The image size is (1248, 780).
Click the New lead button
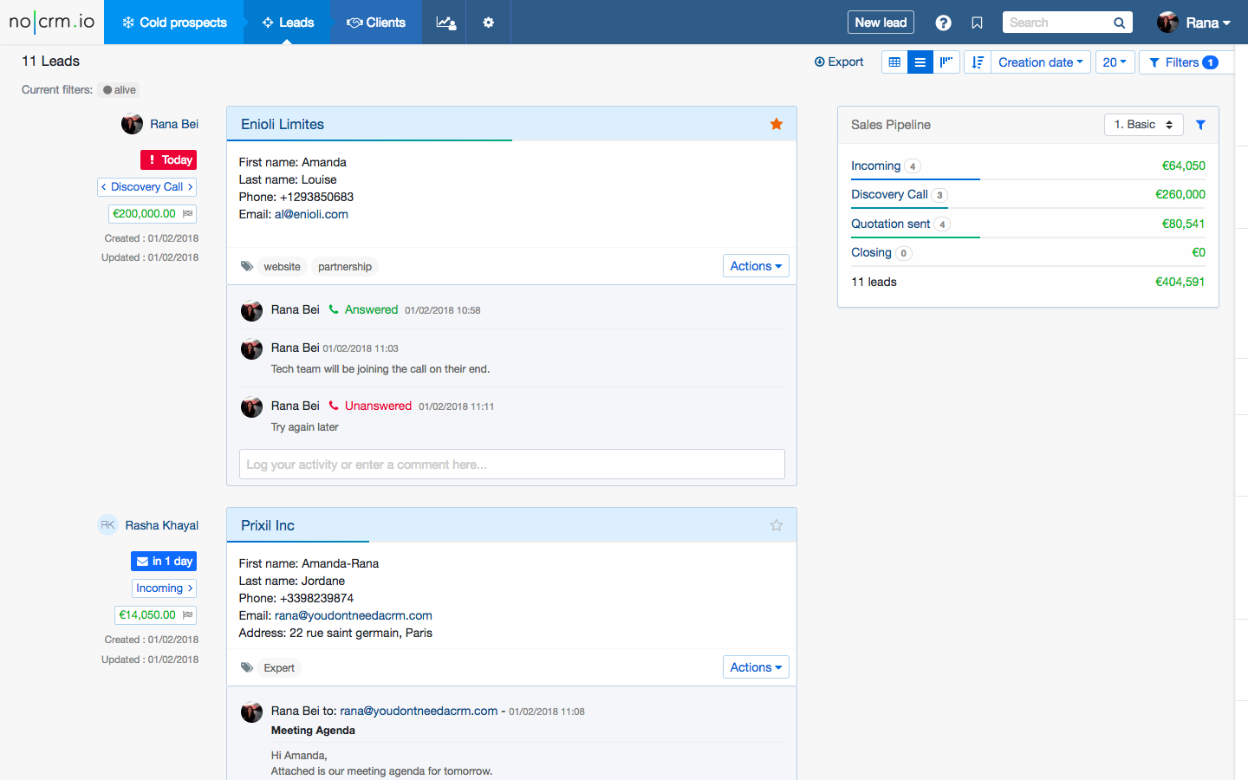click(881, 23)
